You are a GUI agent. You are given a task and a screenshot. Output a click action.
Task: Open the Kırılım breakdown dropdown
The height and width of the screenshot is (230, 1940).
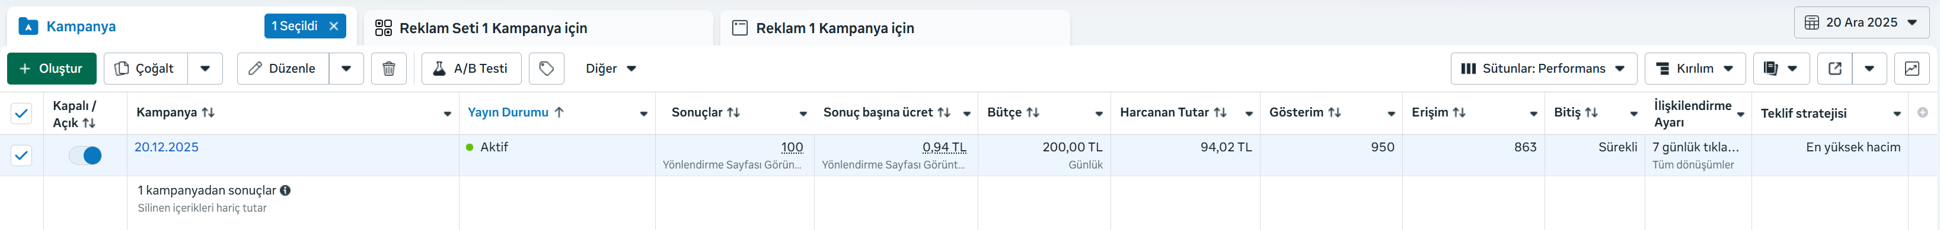pyautogui.click(x=1695, y=69)
